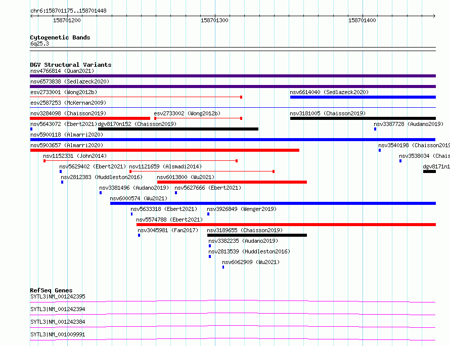Click nsv5633318 (Ebert2021) label
This screenshot has width=450, height=346.
click(x=164, y=209)
